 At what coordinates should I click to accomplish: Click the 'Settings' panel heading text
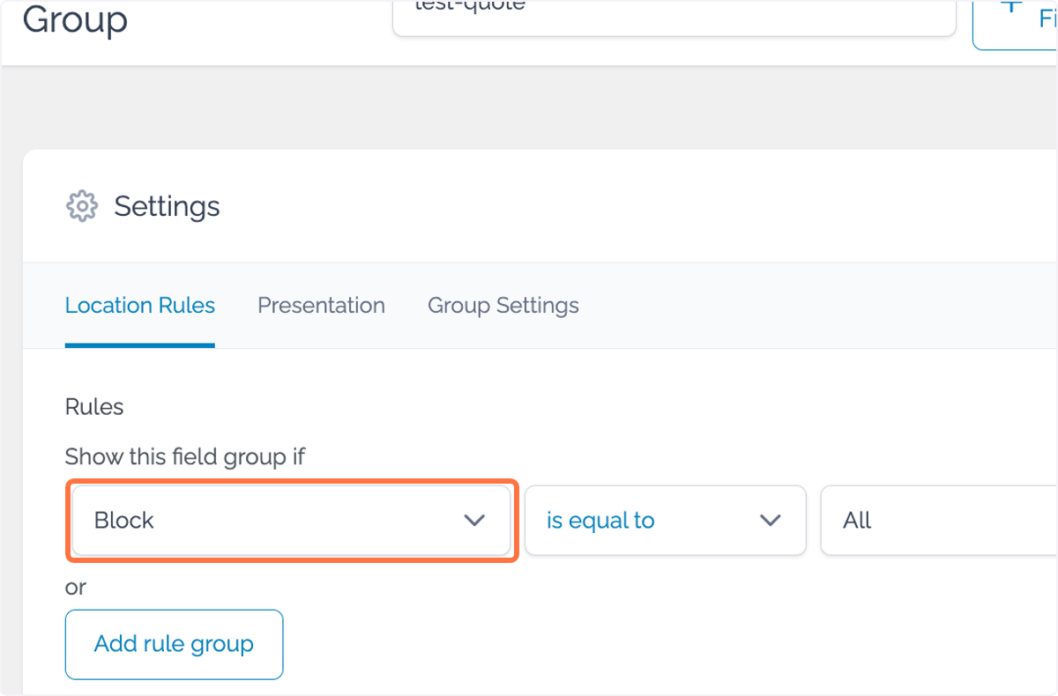(x=168, y=206)
